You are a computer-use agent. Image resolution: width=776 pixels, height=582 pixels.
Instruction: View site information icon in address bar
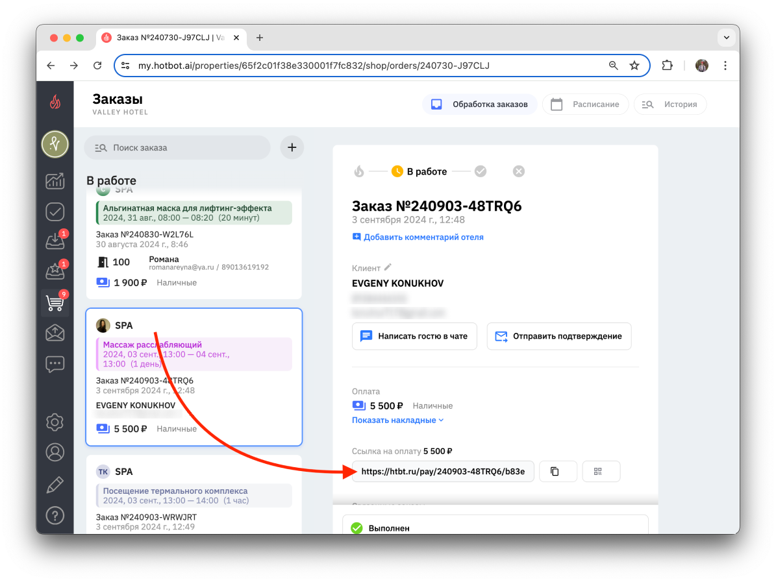126,66
